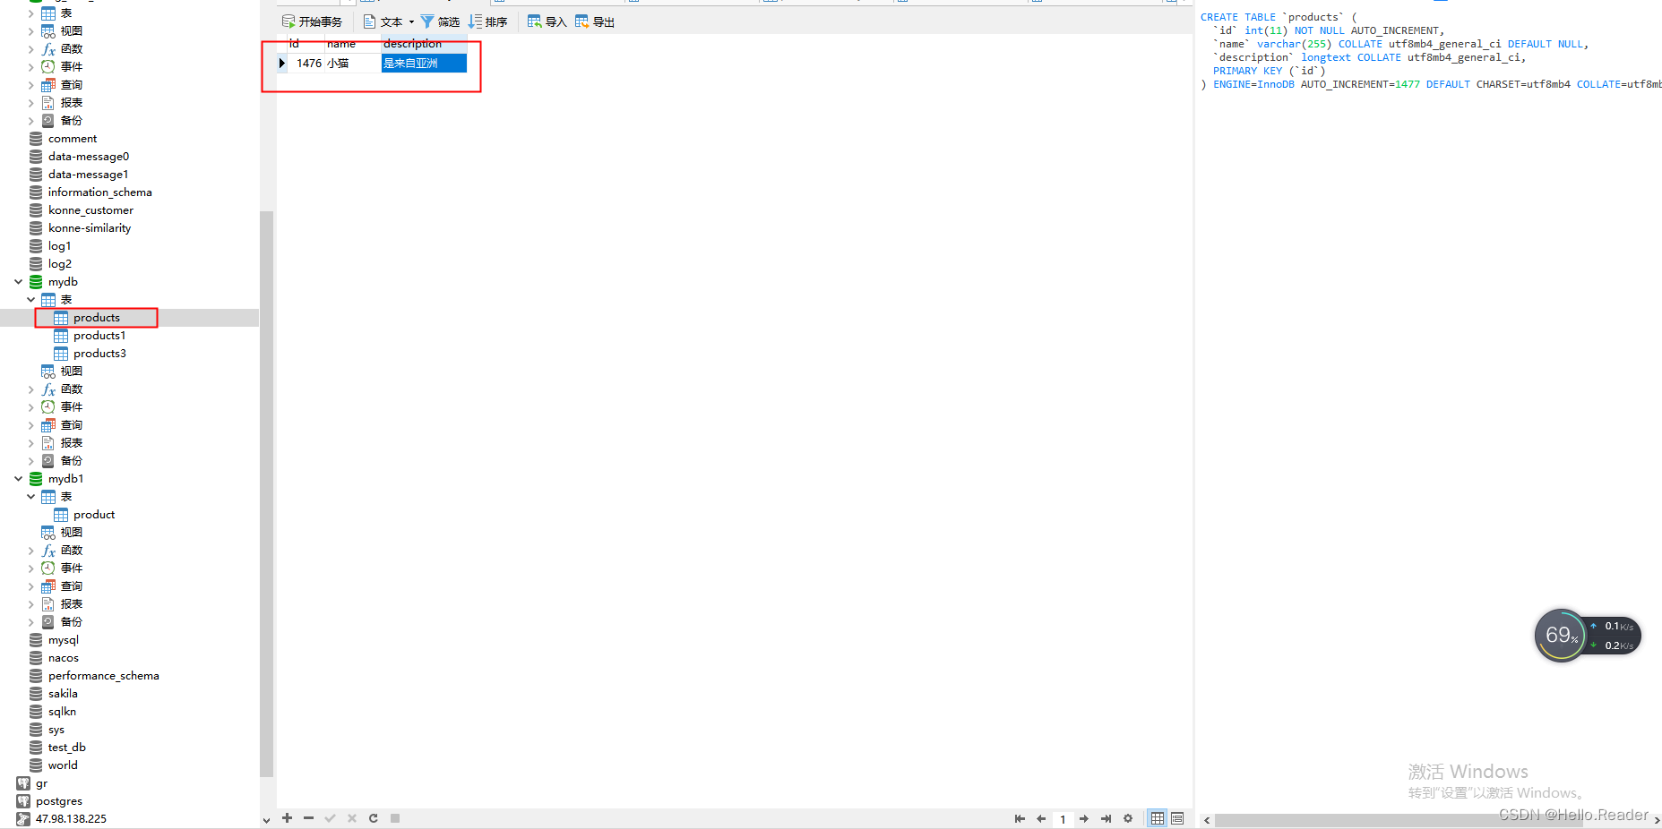The width and height of the screenshot is (1662, 829).
Task: Switch result view to form view
Action: [x=1176, y=817]
